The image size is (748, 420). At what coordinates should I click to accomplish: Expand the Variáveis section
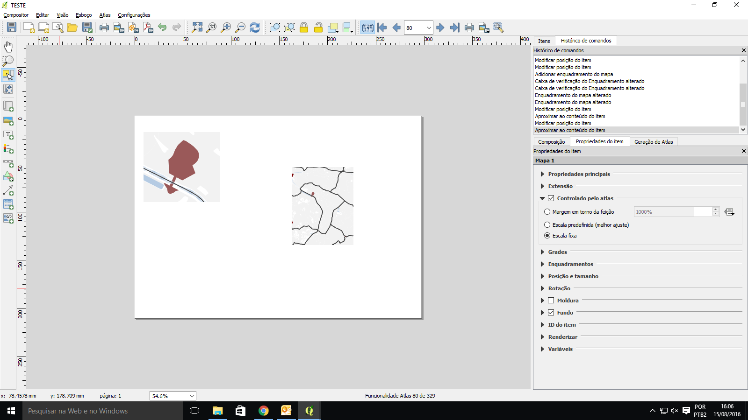(542, 349)
